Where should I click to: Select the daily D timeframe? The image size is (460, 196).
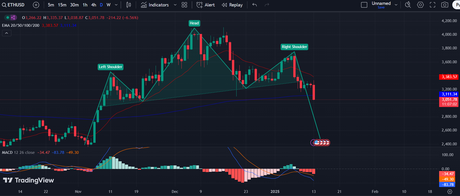pos(101,5)
